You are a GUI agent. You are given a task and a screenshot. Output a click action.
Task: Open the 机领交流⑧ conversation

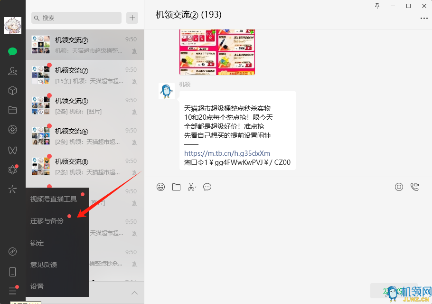pos(85,166)
